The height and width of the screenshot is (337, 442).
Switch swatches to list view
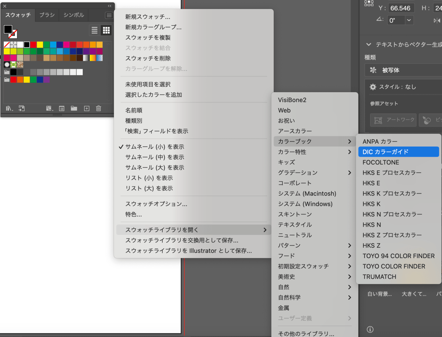[94, 30]
